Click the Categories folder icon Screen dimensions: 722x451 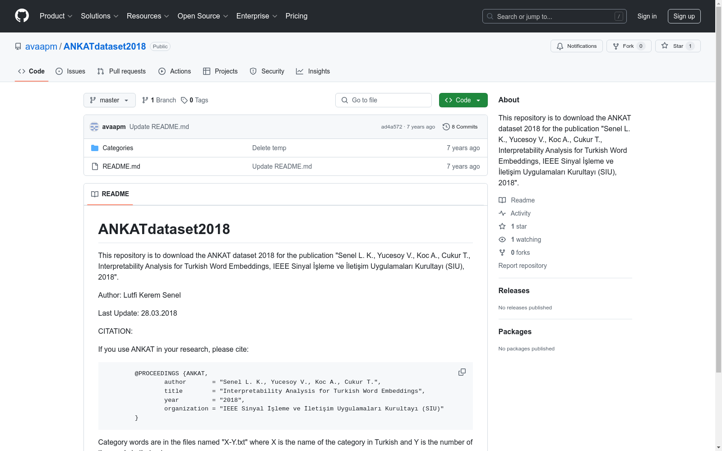[95, 148]
